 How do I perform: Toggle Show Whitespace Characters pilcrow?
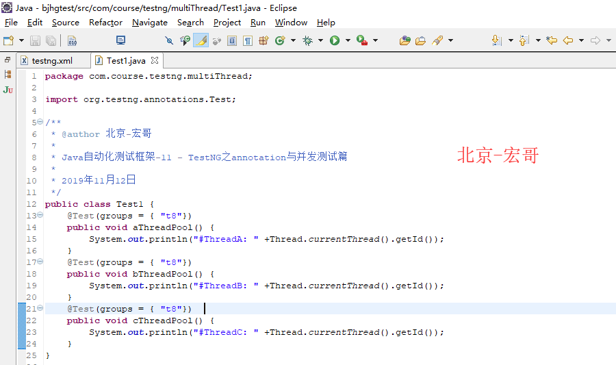[x=248, y=40]
